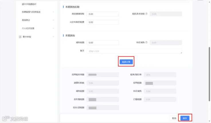Click the 商业健康保险 input field
This screenshot has height=123, width=211.
point(103,14)
